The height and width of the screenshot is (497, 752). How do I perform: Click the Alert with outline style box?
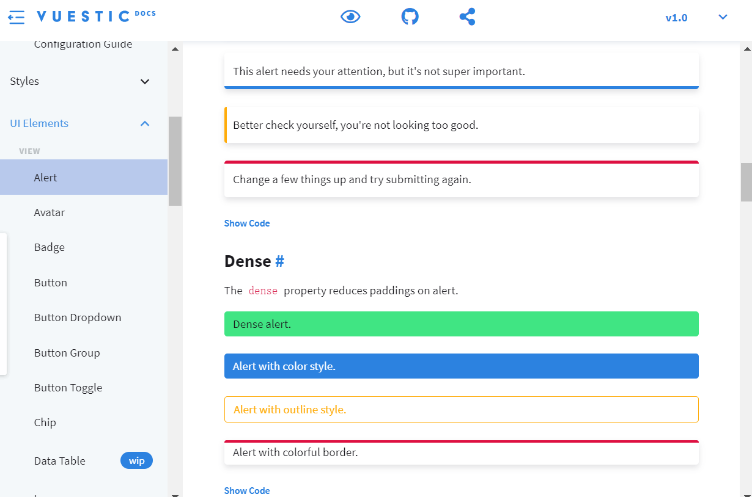coord(462,410)
